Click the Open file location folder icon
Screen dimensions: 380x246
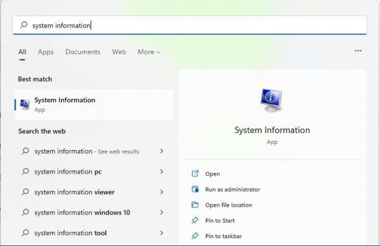(195, 205)
